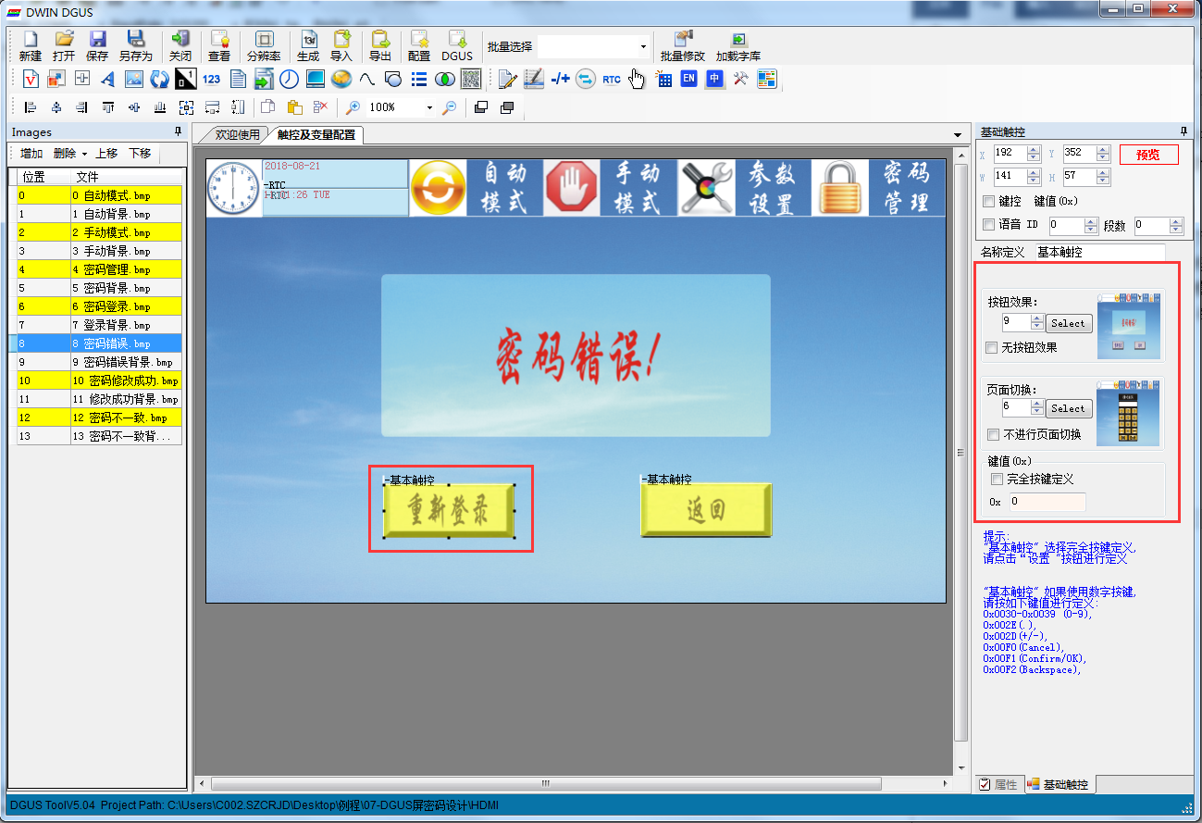Image resolution: width=1202 pixels, height=823 pixels.
Task: Click the DGUS toolbar icon
Action: click(x=457, y=45)
